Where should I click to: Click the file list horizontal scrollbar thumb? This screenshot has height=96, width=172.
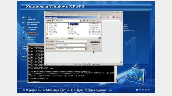[x=70, y=38]
